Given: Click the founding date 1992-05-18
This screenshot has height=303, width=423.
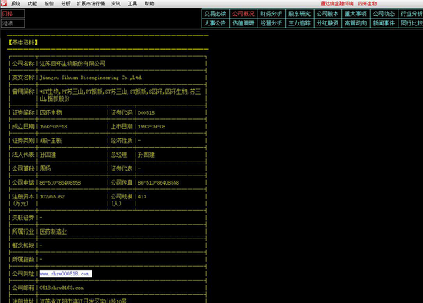Looking at the screenshot, I should (53, 127).
